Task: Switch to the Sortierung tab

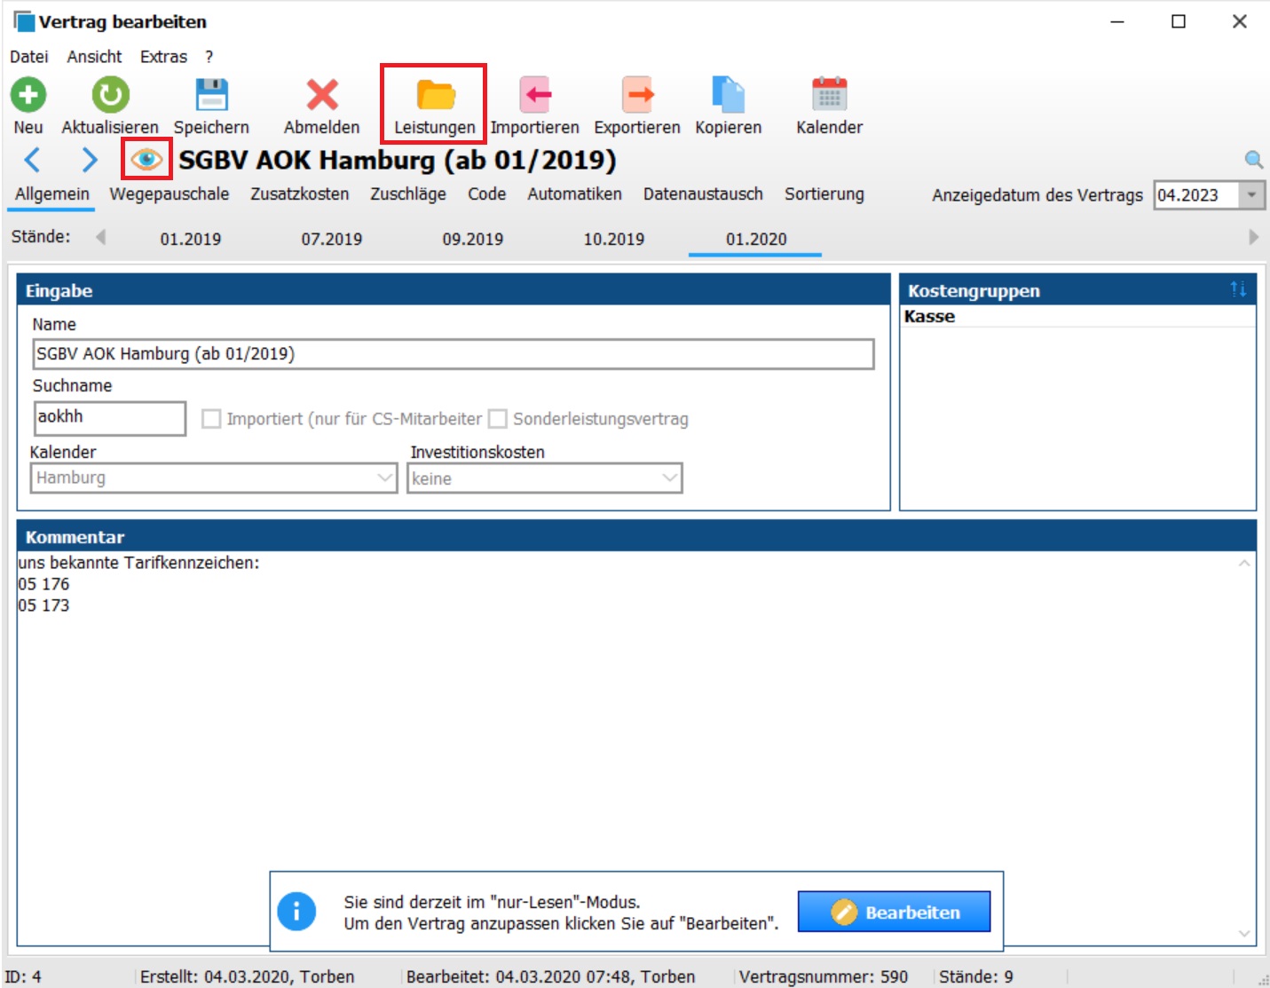Action: (824, 194)
